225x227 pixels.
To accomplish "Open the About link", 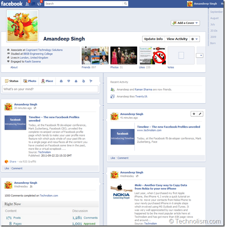I will (x=14, y=67).
